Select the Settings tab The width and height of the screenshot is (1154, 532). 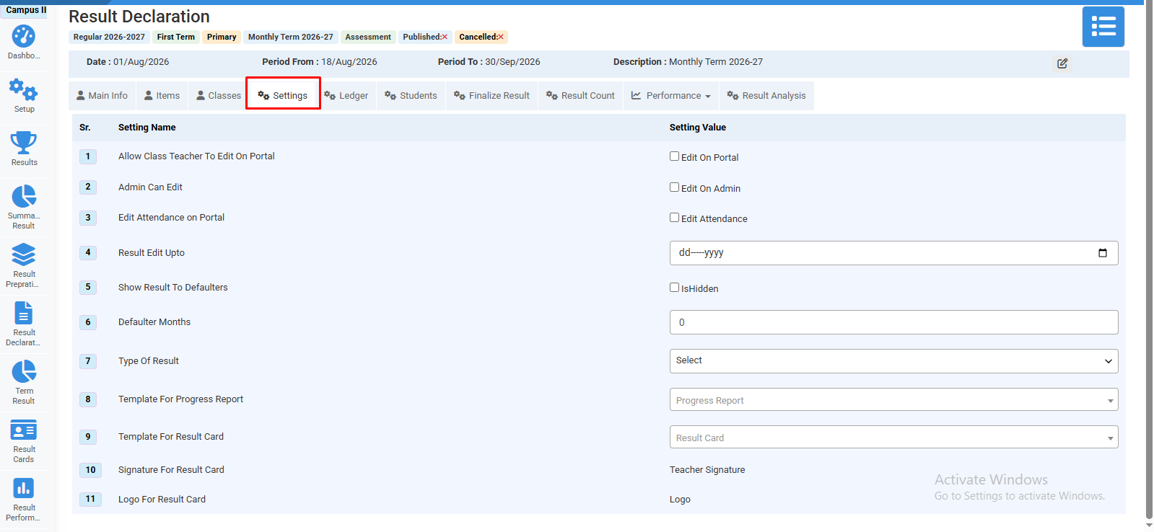click(283, 96)
